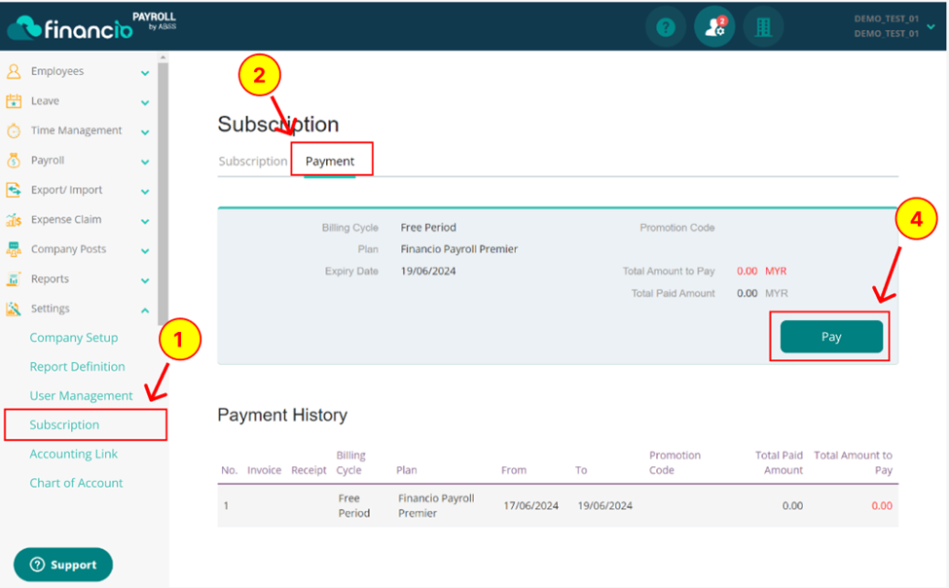Expand the Expense Claim chevron

point(145,222)
